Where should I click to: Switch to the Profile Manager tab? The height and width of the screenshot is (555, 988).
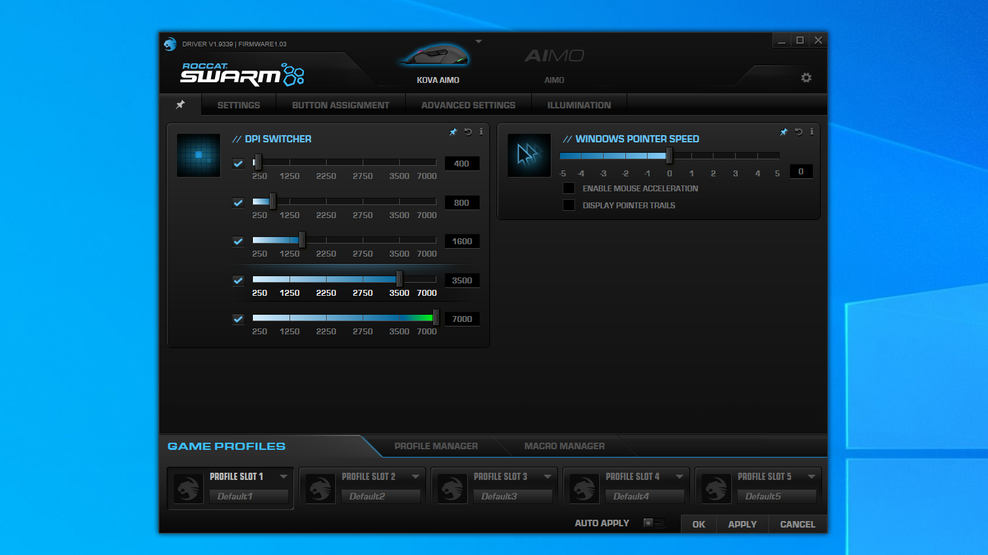coord(436,446)
